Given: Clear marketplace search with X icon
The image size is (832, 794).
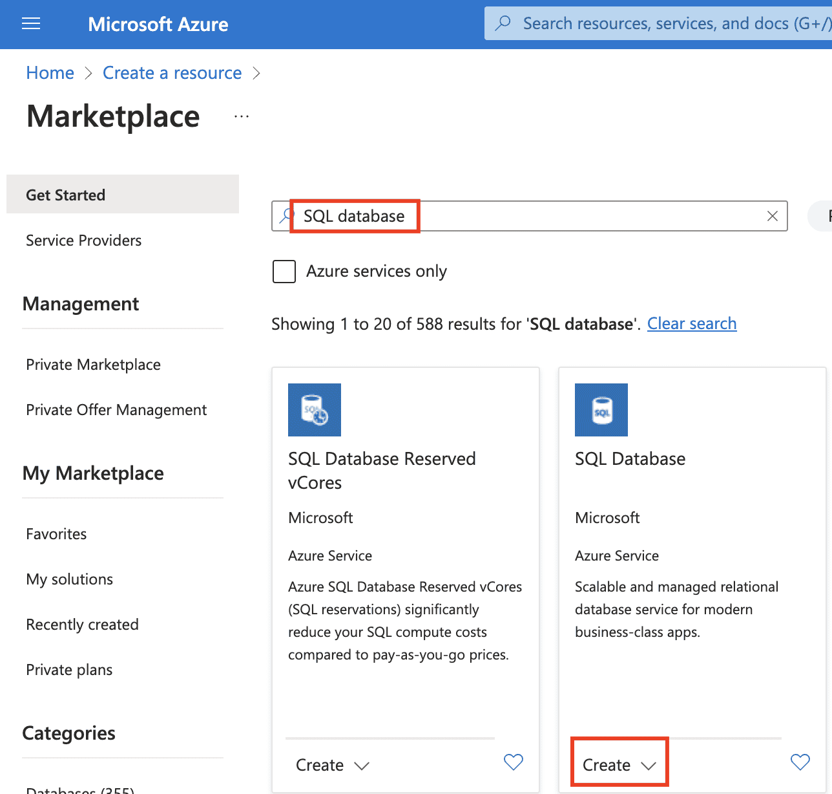Looking at the screenshot, I should (x=772, y=216).
